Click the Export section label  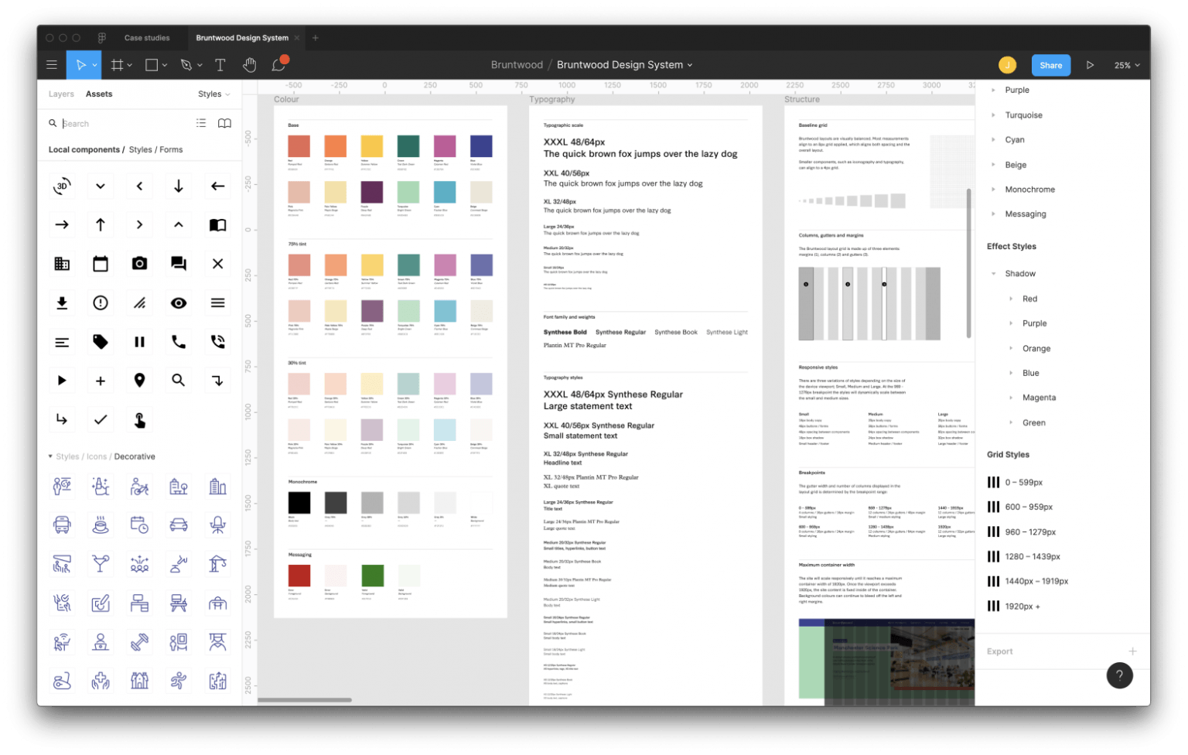(999, 651)
